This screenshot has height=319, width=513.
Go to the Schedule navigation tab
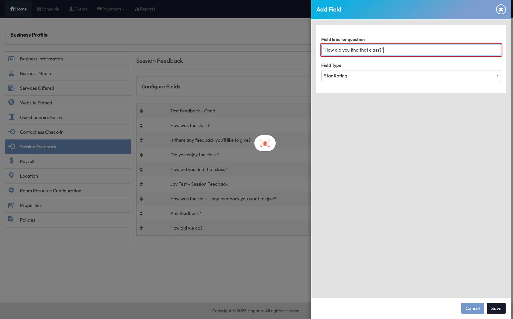[x=48, y=9]
